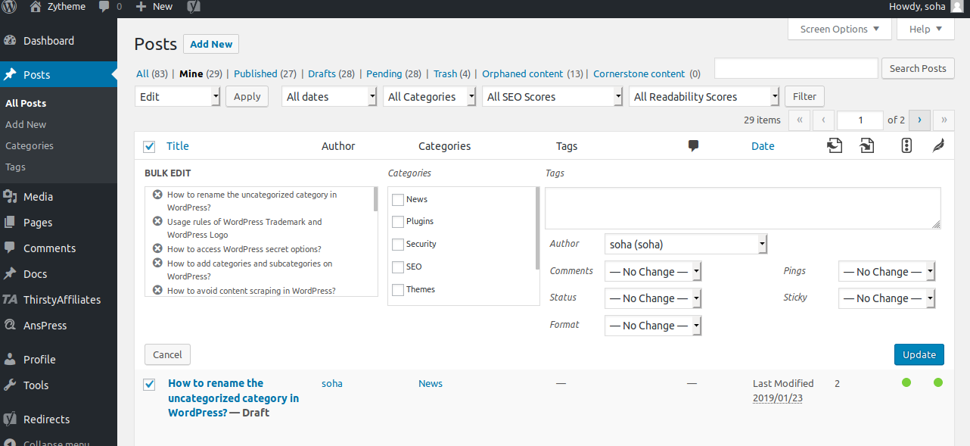Viewport: 970px width, 446px height.
Task: Open the Author dropdown showing soha (soha)
Action: coord(686,245)
